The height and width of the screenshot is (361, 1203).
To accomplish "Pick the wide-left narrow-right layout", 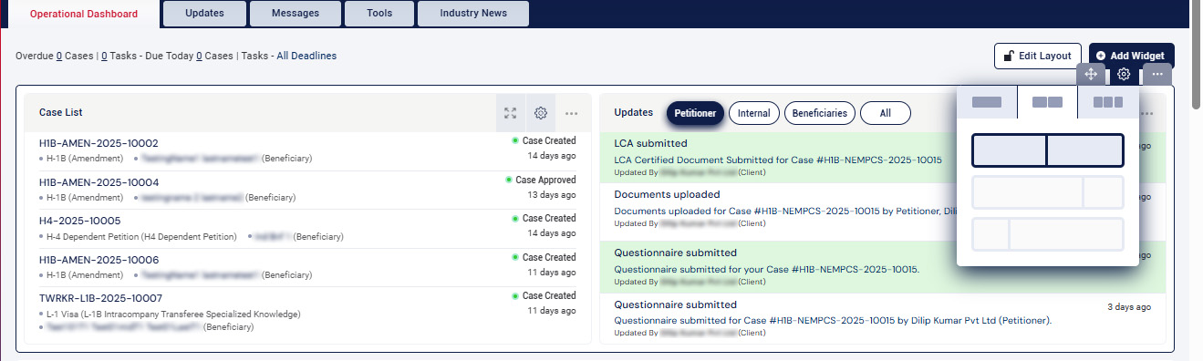I will (x=1048, y=193).
